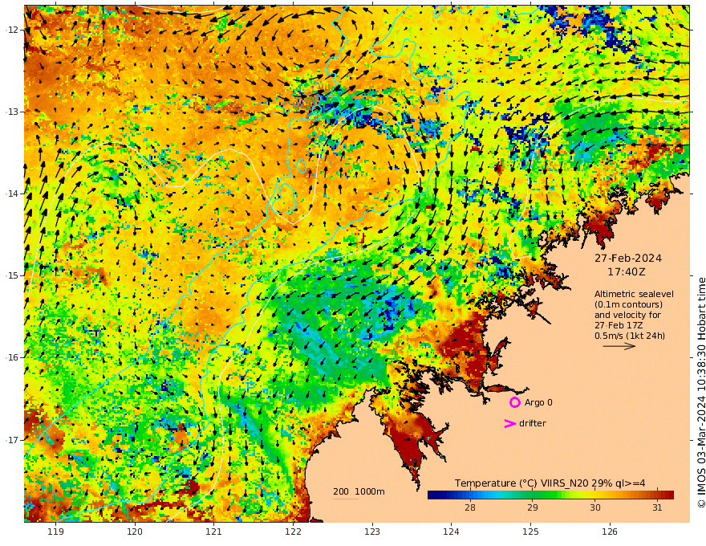Click longitude axis label 126
The height and width of the screenshot is (546, 706).
click(x=610, y=532)
